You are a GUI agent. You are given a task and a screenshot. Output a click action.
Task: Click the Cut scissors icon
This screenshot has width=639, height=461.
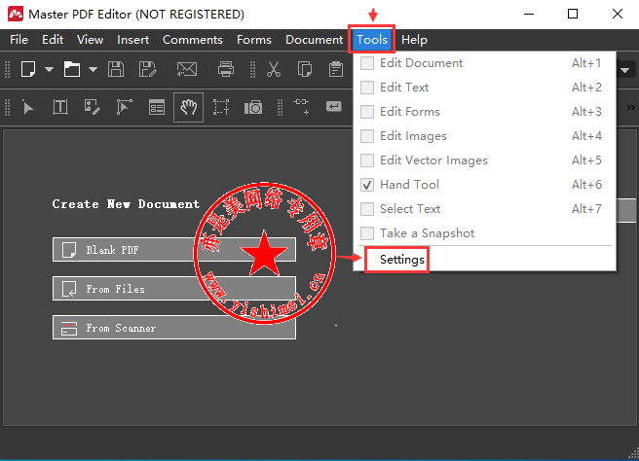[x=274, y=69]
